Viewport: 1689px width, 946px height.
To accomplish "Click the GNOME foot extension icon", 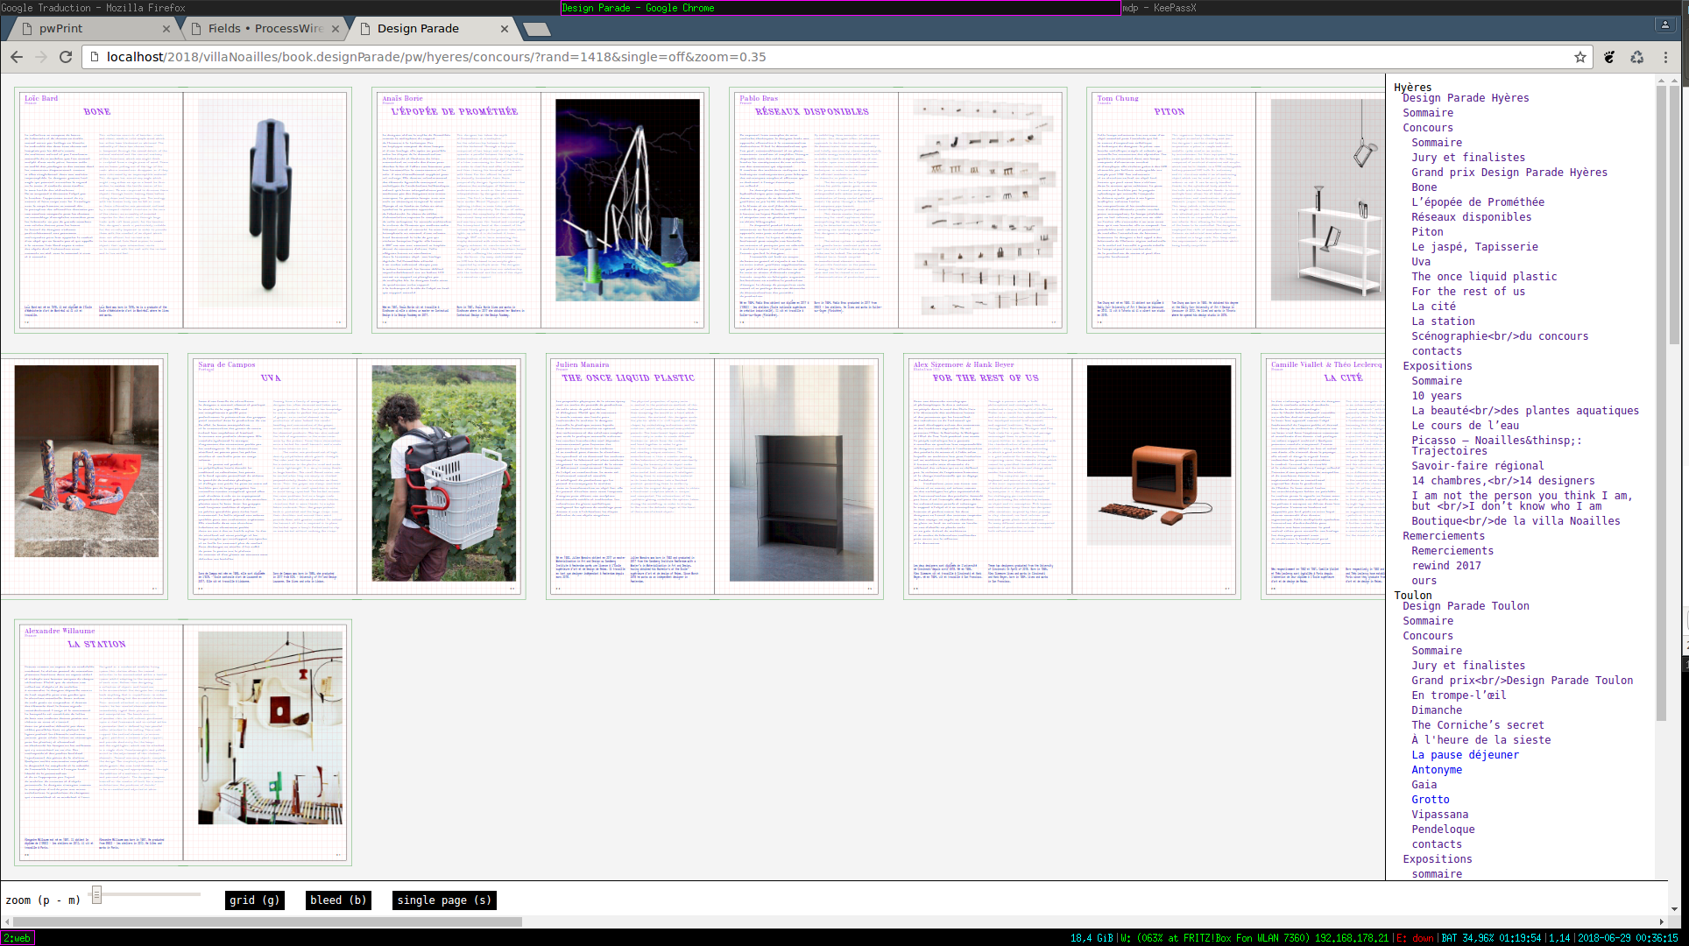I will [x=1609, y=57].
